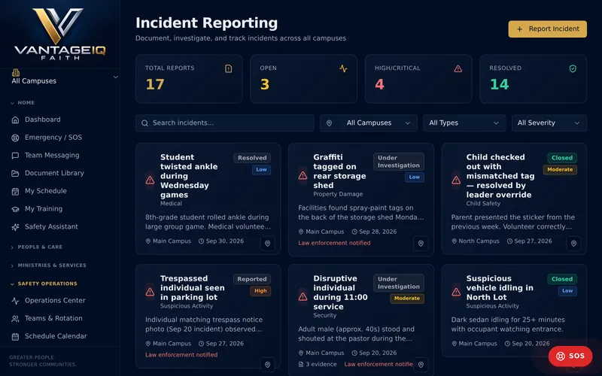Open the All Campuses filter dropdown
602x376 pixels.
point(369,123)
